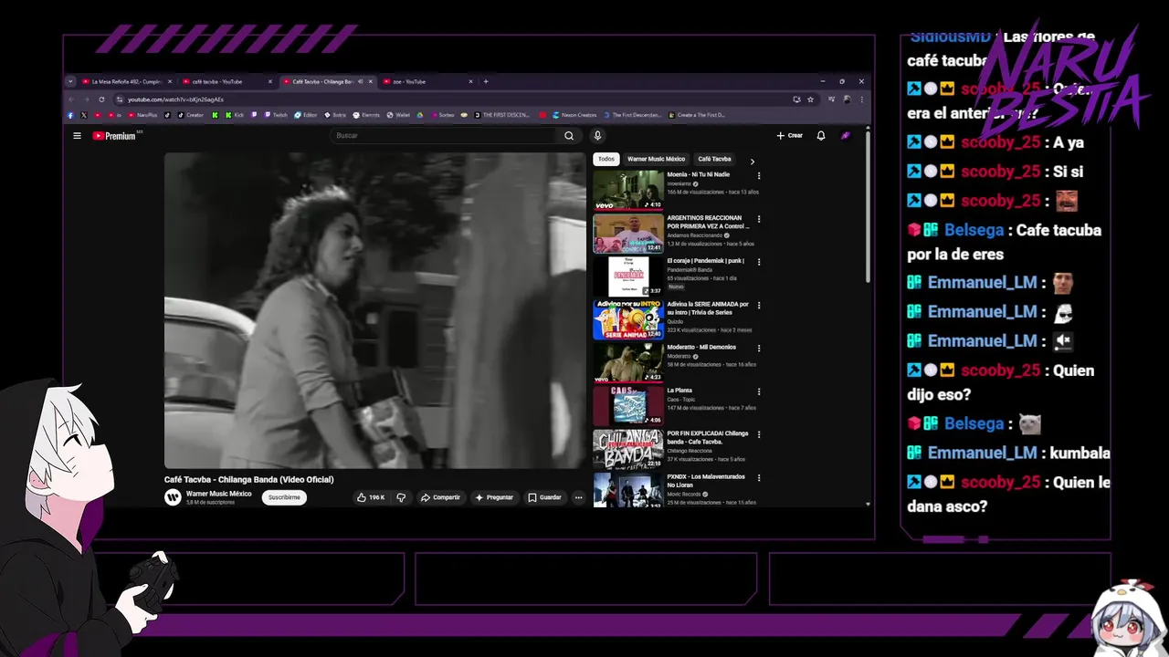Viewport: 1169px width, 657px height.
Task: Open Warner Music México channel link
Action: [218, 494]
